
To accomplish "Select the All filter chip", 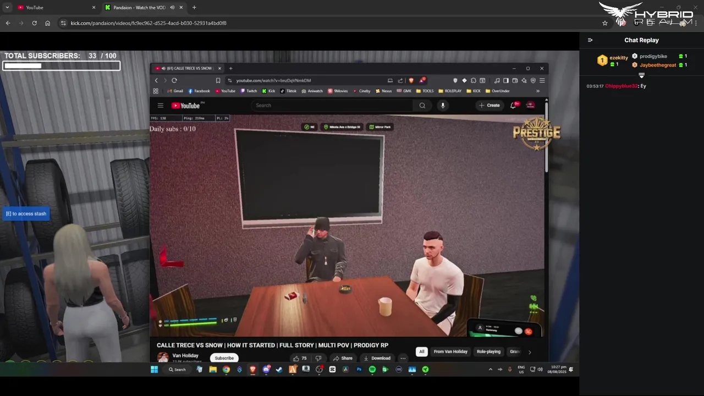I will pos(422,351).
